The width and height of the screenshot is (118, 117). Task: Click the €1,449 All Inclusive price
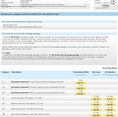coord(110,97)
